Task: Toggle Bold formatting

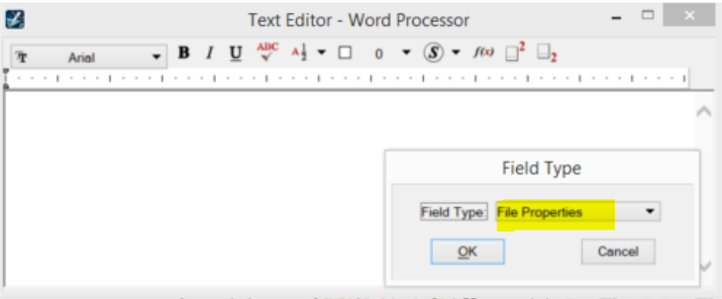Action: pos(184,54)
